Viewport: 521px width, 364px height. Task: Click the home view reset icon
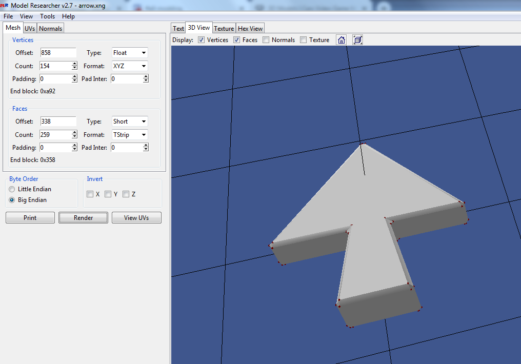tap(341, 40)
